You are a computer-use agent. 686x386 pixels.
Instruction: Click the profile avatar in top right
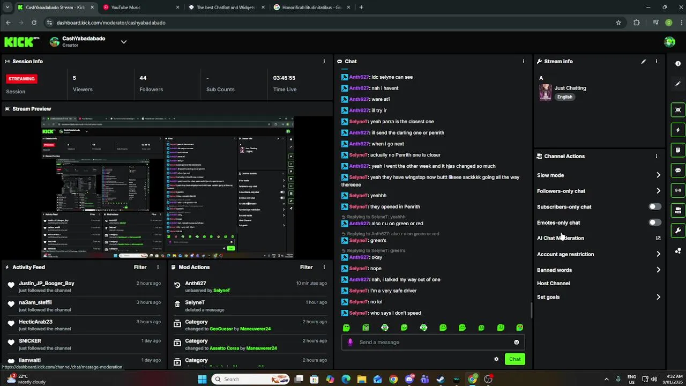(669, 42)
